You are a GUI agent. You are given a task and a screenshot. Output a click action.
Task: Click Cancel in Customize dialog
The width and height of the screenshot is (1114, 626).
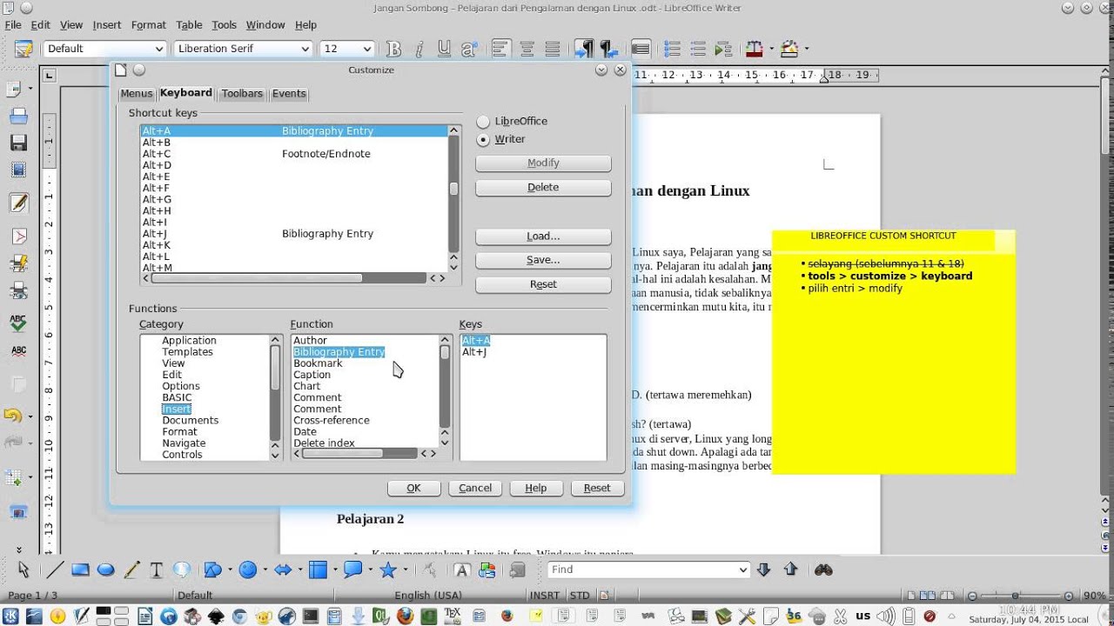point(475,488)
